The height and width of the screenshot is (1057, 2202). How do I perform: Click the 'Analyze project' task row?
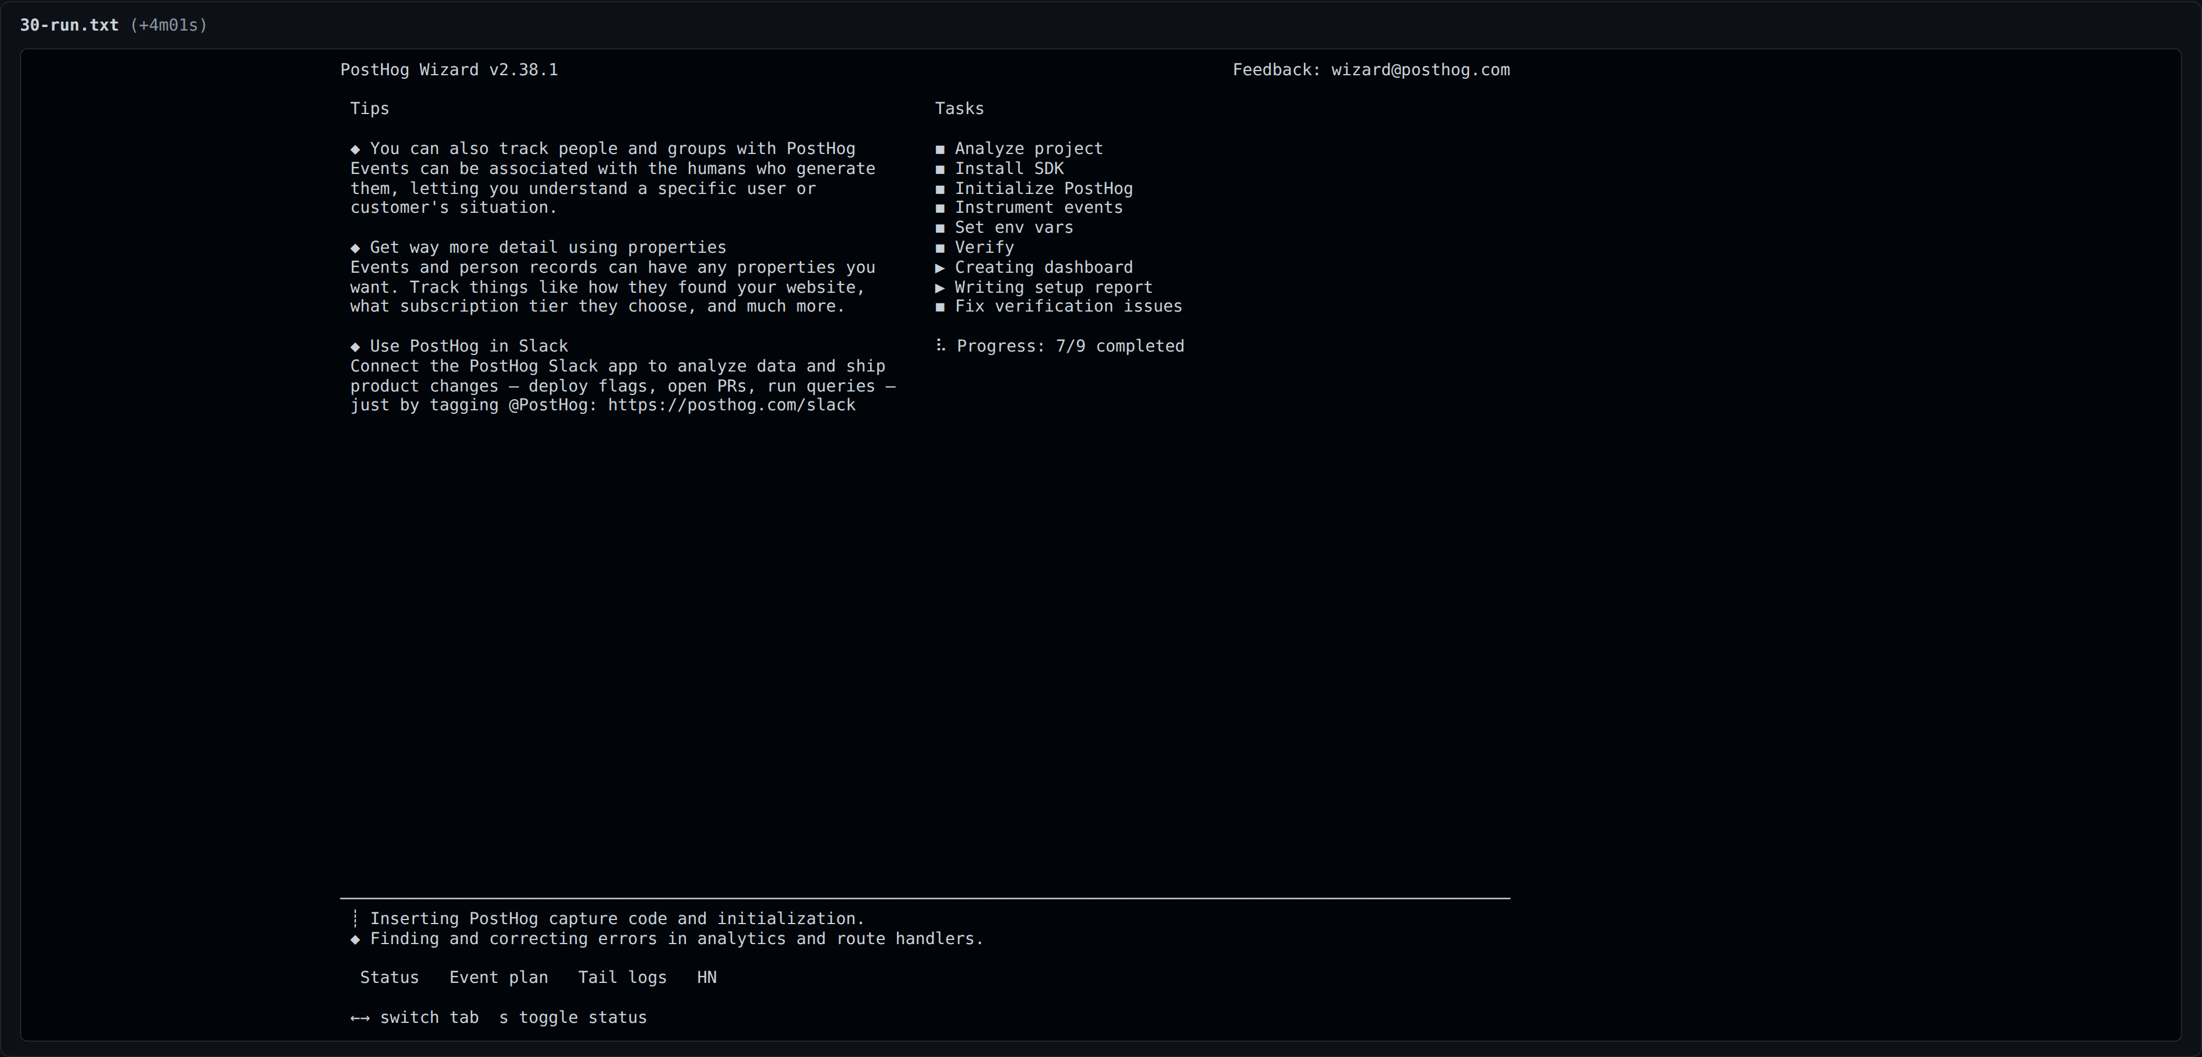1019,149
